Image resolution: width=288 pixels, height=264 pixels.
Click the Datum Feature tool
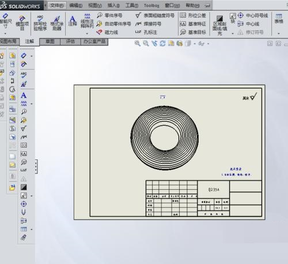(x=193, y=24)
